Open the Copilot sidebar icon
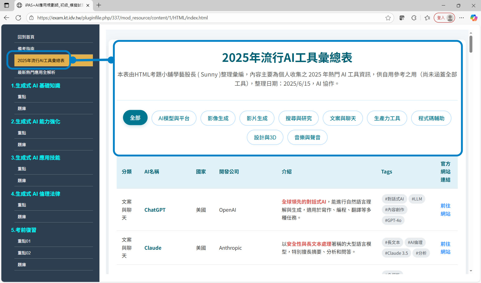The image size is (481, 283). coord(474,18)
